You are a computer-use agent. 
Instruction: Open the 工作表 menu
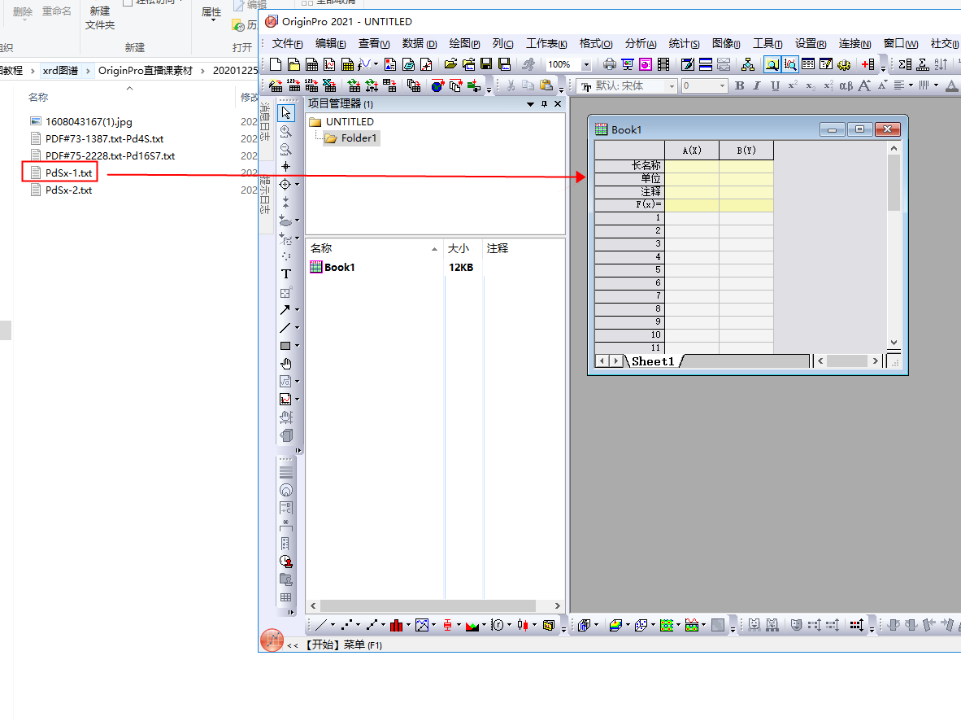(x=546, y=44)
